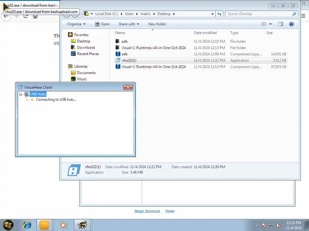Click the 14,631 KB size cell
309x231 pixels.
coord(279,54)
